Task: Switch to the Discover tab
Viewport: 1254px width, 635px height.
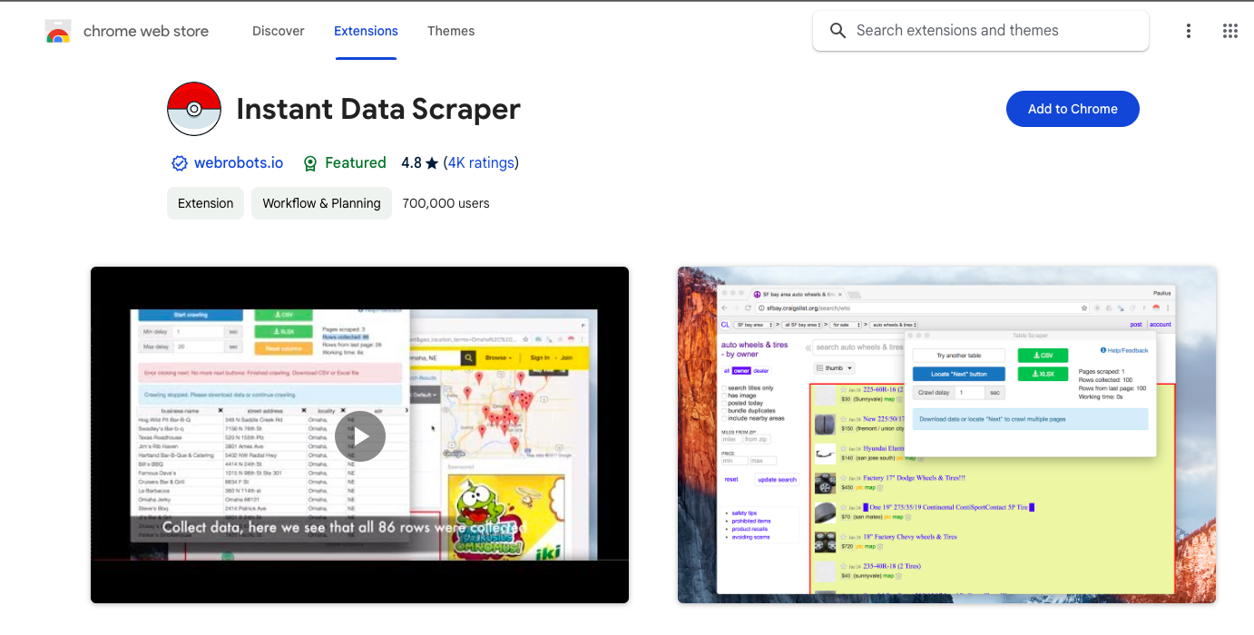Action: pos(278,31)
